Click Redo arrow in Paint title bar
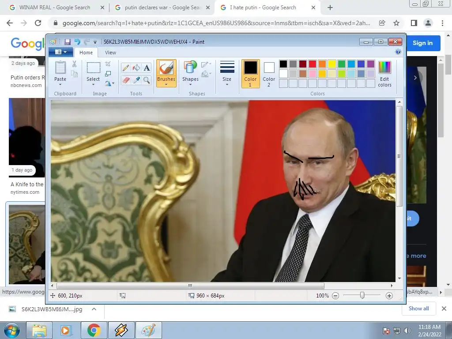Screen dimensions: 452x339 click(x=87, y=42)
